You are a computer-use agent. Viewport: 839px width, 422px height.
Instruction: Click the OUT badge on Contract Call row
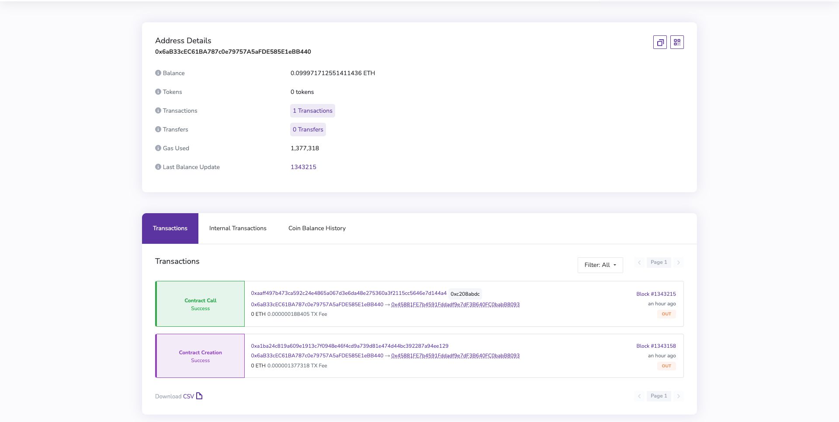666,314
